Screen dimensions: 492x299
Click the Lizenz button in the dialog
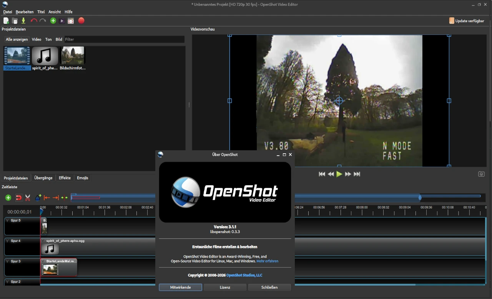(x=225, y=287)
